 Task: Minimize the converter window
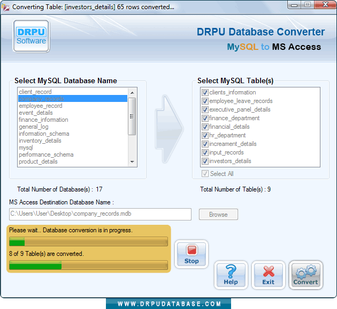point(294,5)
